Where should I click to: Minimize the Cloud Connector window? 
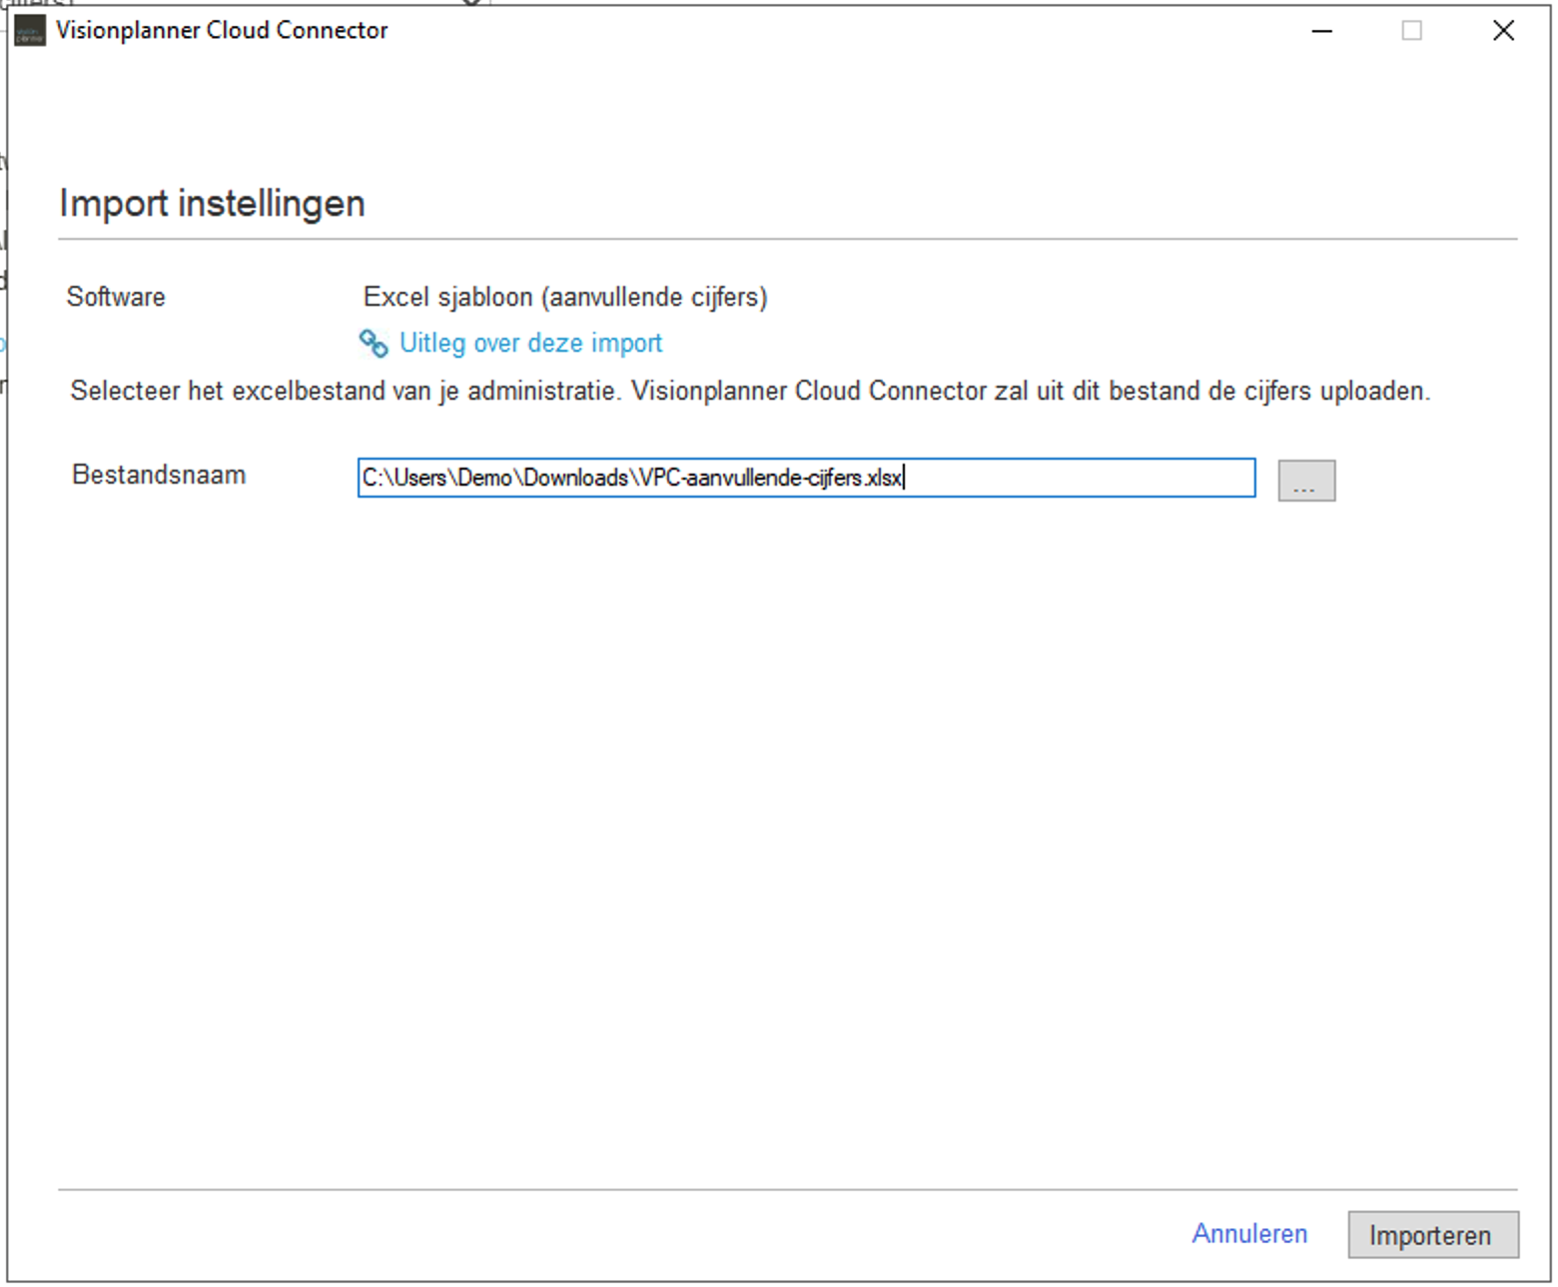coord(1321,31)
